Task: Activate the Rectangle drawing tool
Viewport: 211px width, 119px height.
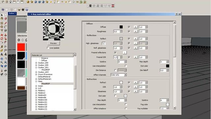Action: [x=2, y=23]
